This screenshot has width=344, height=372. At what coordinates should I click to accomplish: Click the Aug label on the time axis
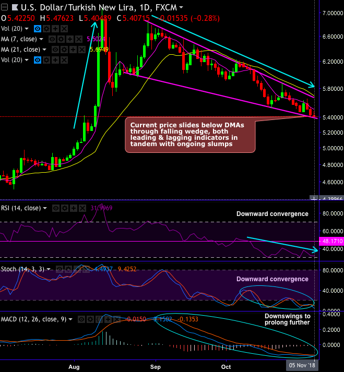(x=74, y=367)
